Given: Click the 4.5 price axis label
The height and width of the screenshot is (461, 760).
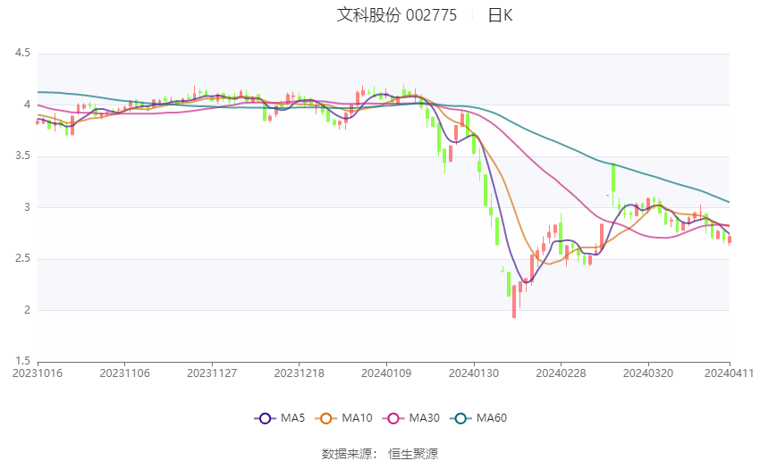Looking at the screenshot, I should coord(22,53).
